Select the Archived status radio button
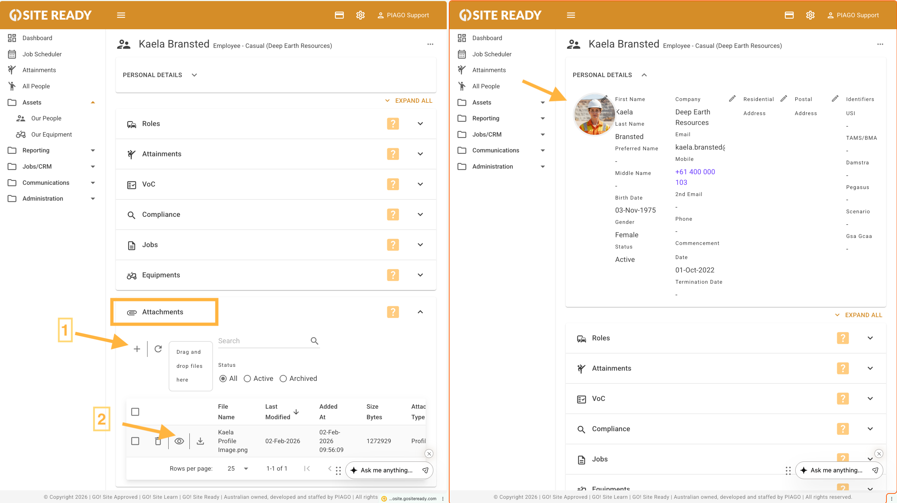The image size is (897, 503). click(x=283, y=378)
